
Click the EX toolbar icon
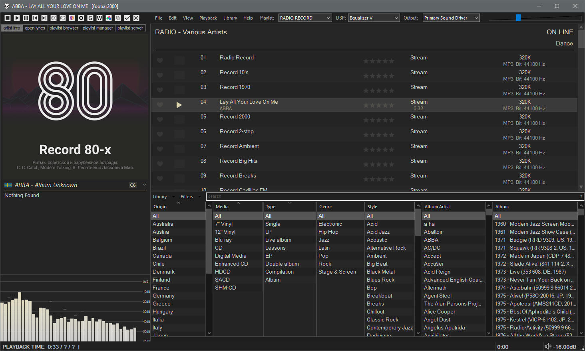click(54, 18)
